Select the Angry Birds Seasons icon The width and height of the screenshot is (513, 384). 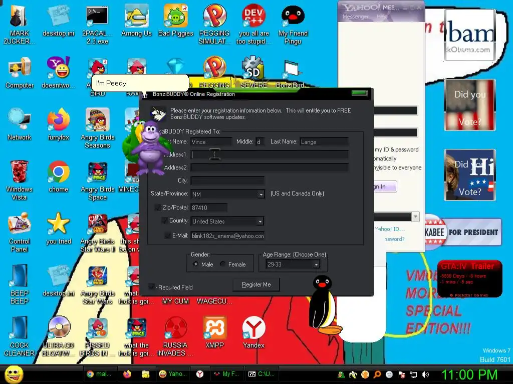pyautogui.click(x=98, y=128)
